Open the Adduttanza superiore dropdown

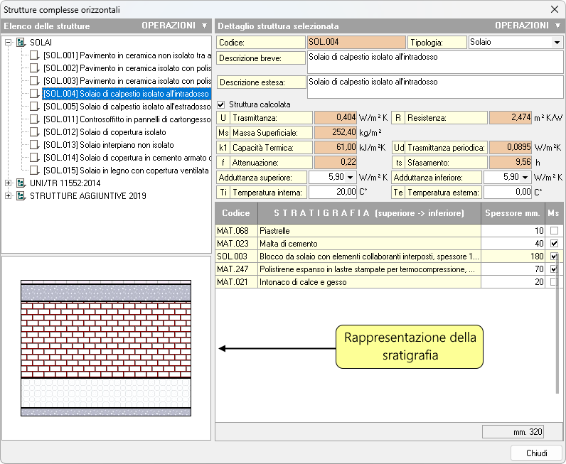pos(351,177)
